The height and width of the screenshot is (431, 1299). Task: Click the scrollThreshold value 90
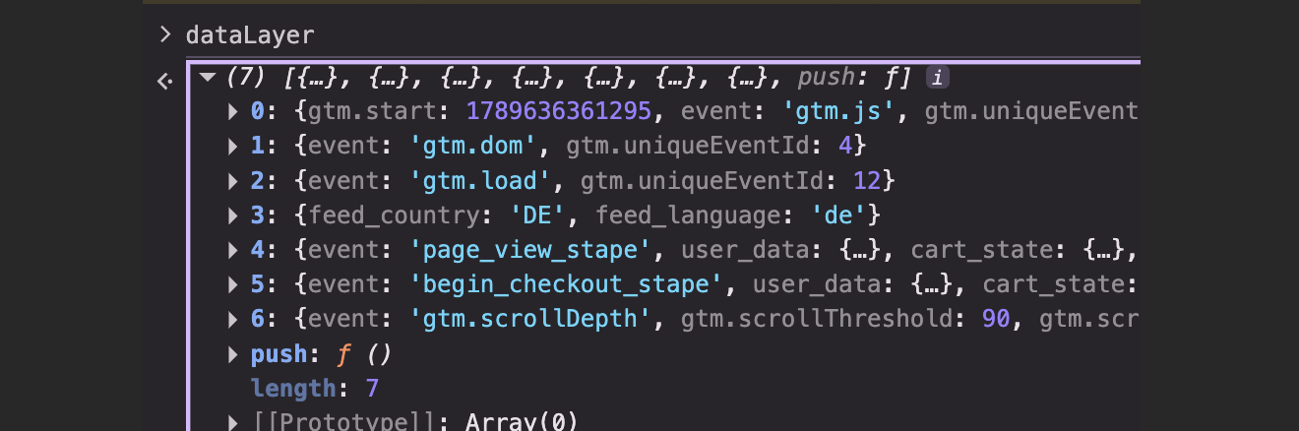(997, 319)
